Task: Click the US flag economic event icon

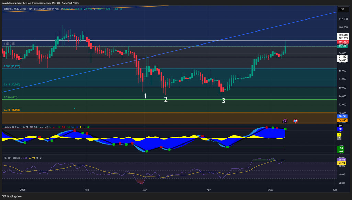Action: point(295,121)
